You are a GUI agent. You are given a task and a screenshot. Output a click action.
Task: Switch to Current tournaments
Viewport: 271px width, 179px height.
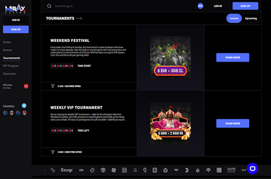pyautogui.click(x=234, y=18)
